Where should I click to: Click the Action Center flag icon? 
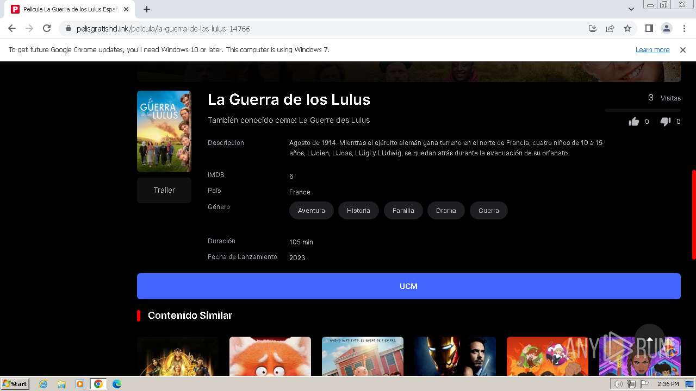(x=644, y=384)
